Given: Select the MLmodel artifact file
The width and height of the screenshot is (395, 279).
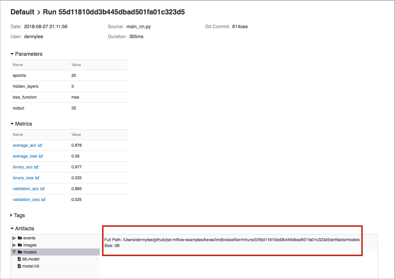Looking at the screenshot, I should [31, 259].
